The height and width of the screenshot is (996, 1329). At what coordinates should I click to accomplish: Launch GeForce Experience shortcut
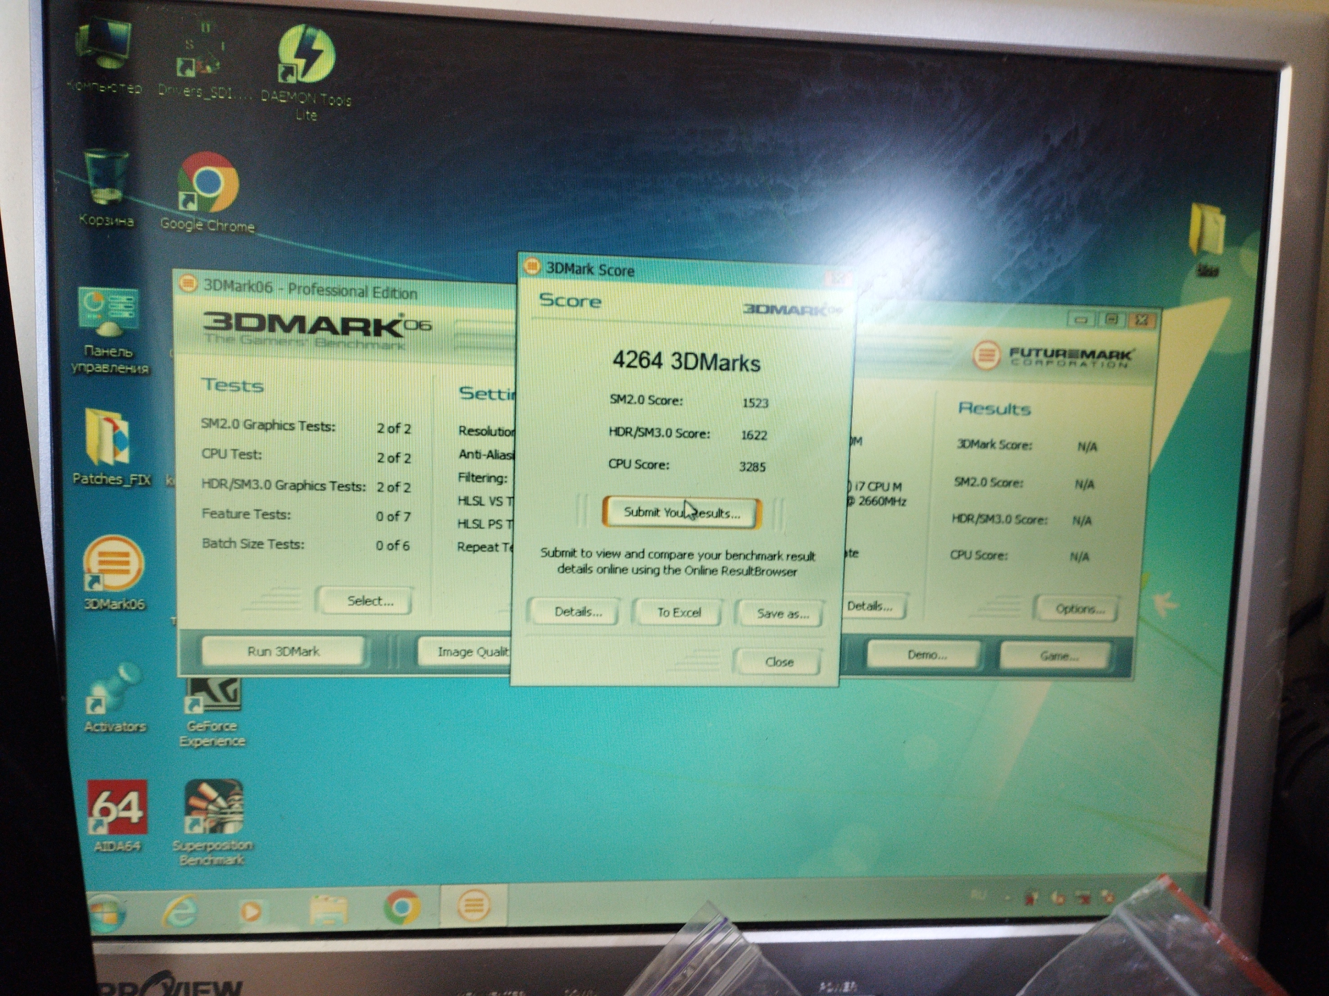[x=212, y=712]
